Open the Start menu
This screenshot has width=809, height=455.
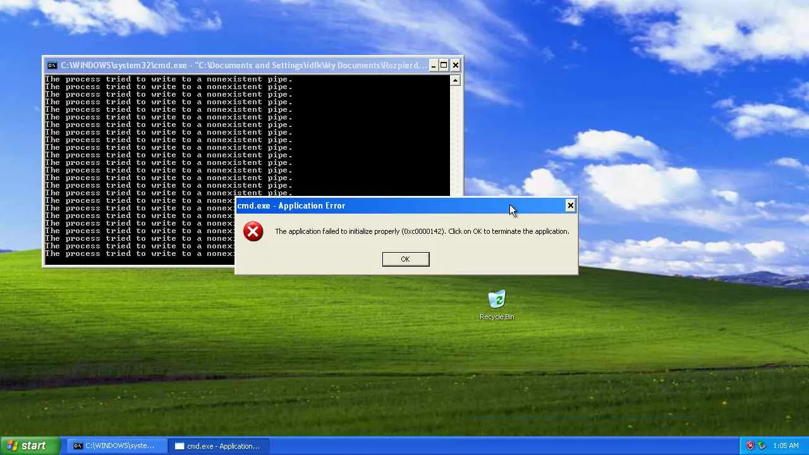[x=30, y=446]
